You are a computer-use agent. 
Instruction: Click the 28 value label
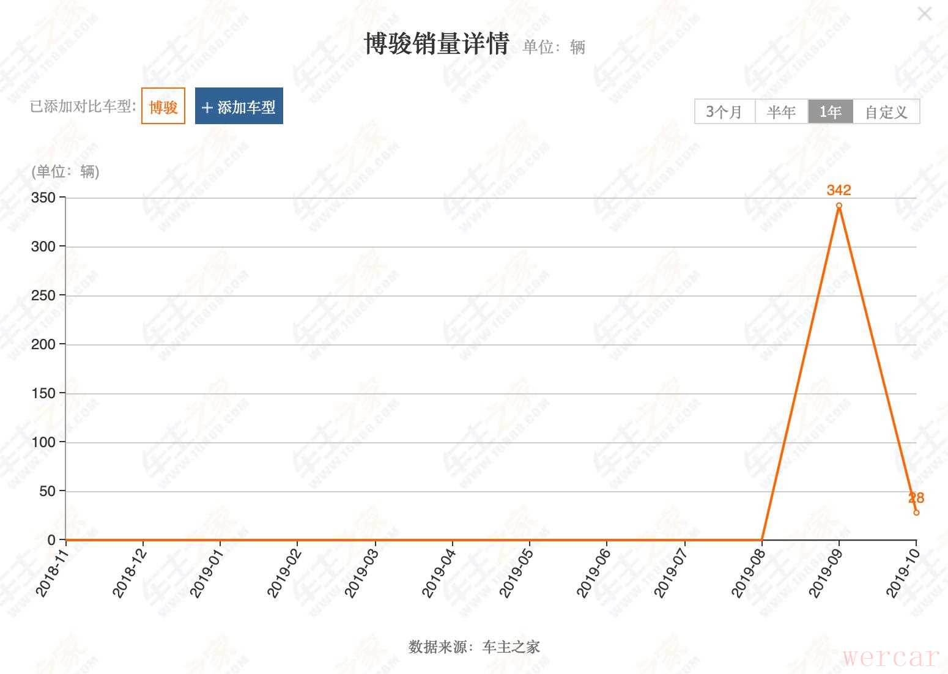(916, 498)
